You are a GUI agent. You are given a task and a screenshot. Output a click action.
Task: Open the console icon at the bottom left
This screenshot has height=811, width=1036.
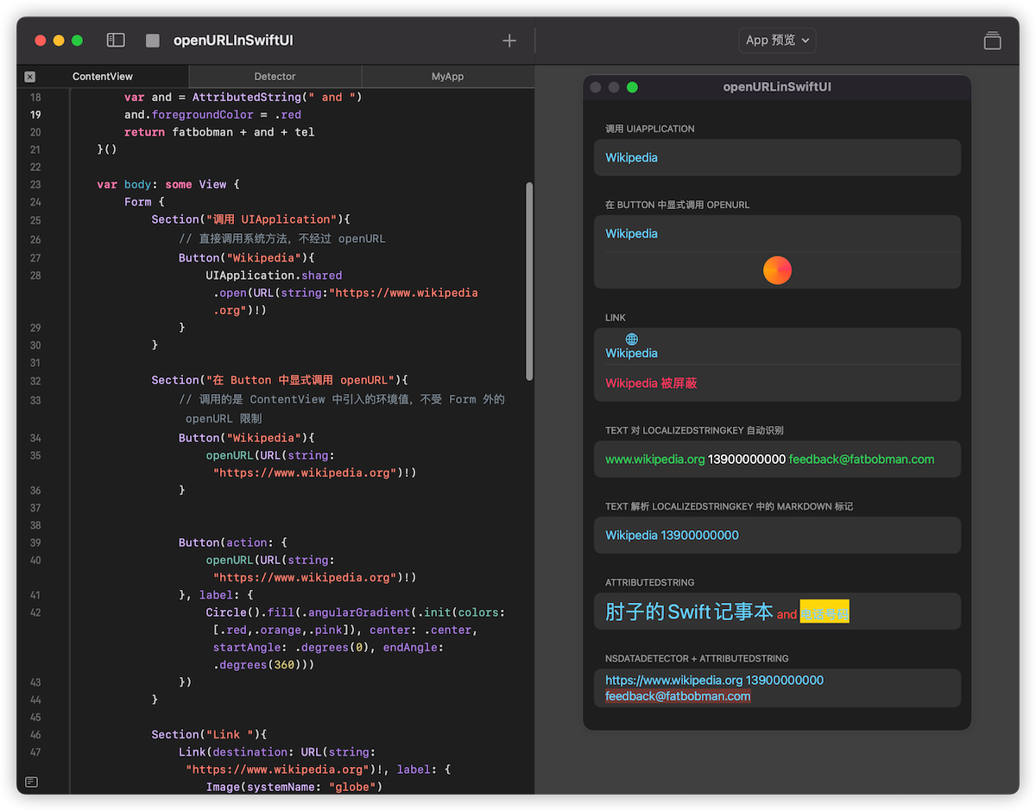coord(32,782)
